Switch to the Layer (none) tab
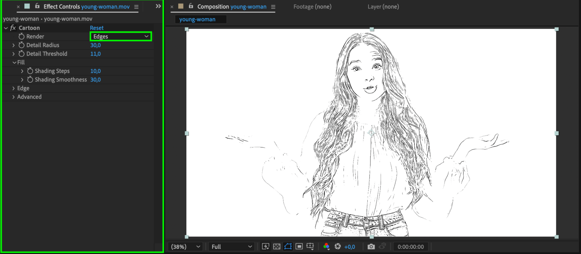This screenshot has height=254, width=581. pos(383,7)
